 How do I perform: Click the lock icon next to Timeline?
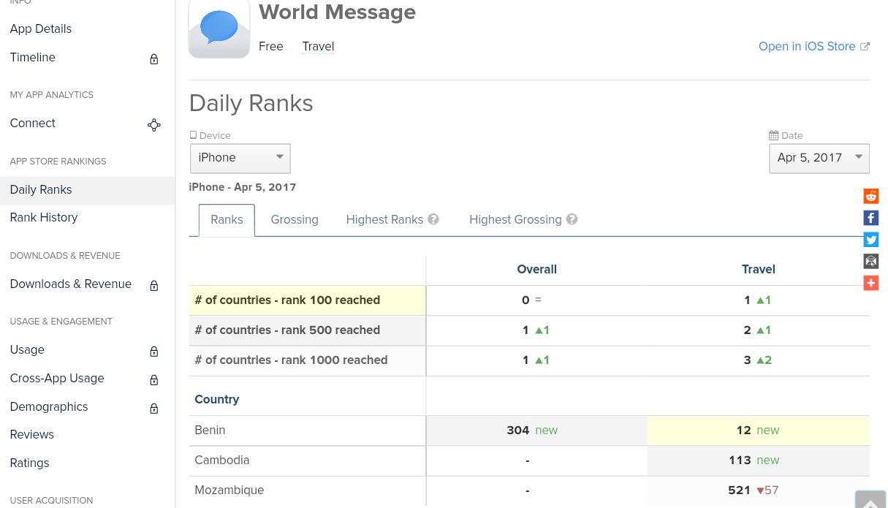pos(153,59)
